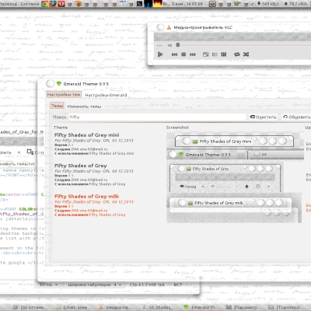311x311 pixels.
Task: Click Fifty Shades of Grey mini screenshot preview
Action: (235, 146)
